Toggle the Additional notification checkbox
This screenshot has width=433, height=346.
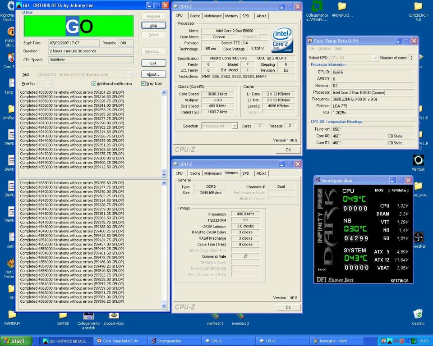tap(94, 84)
